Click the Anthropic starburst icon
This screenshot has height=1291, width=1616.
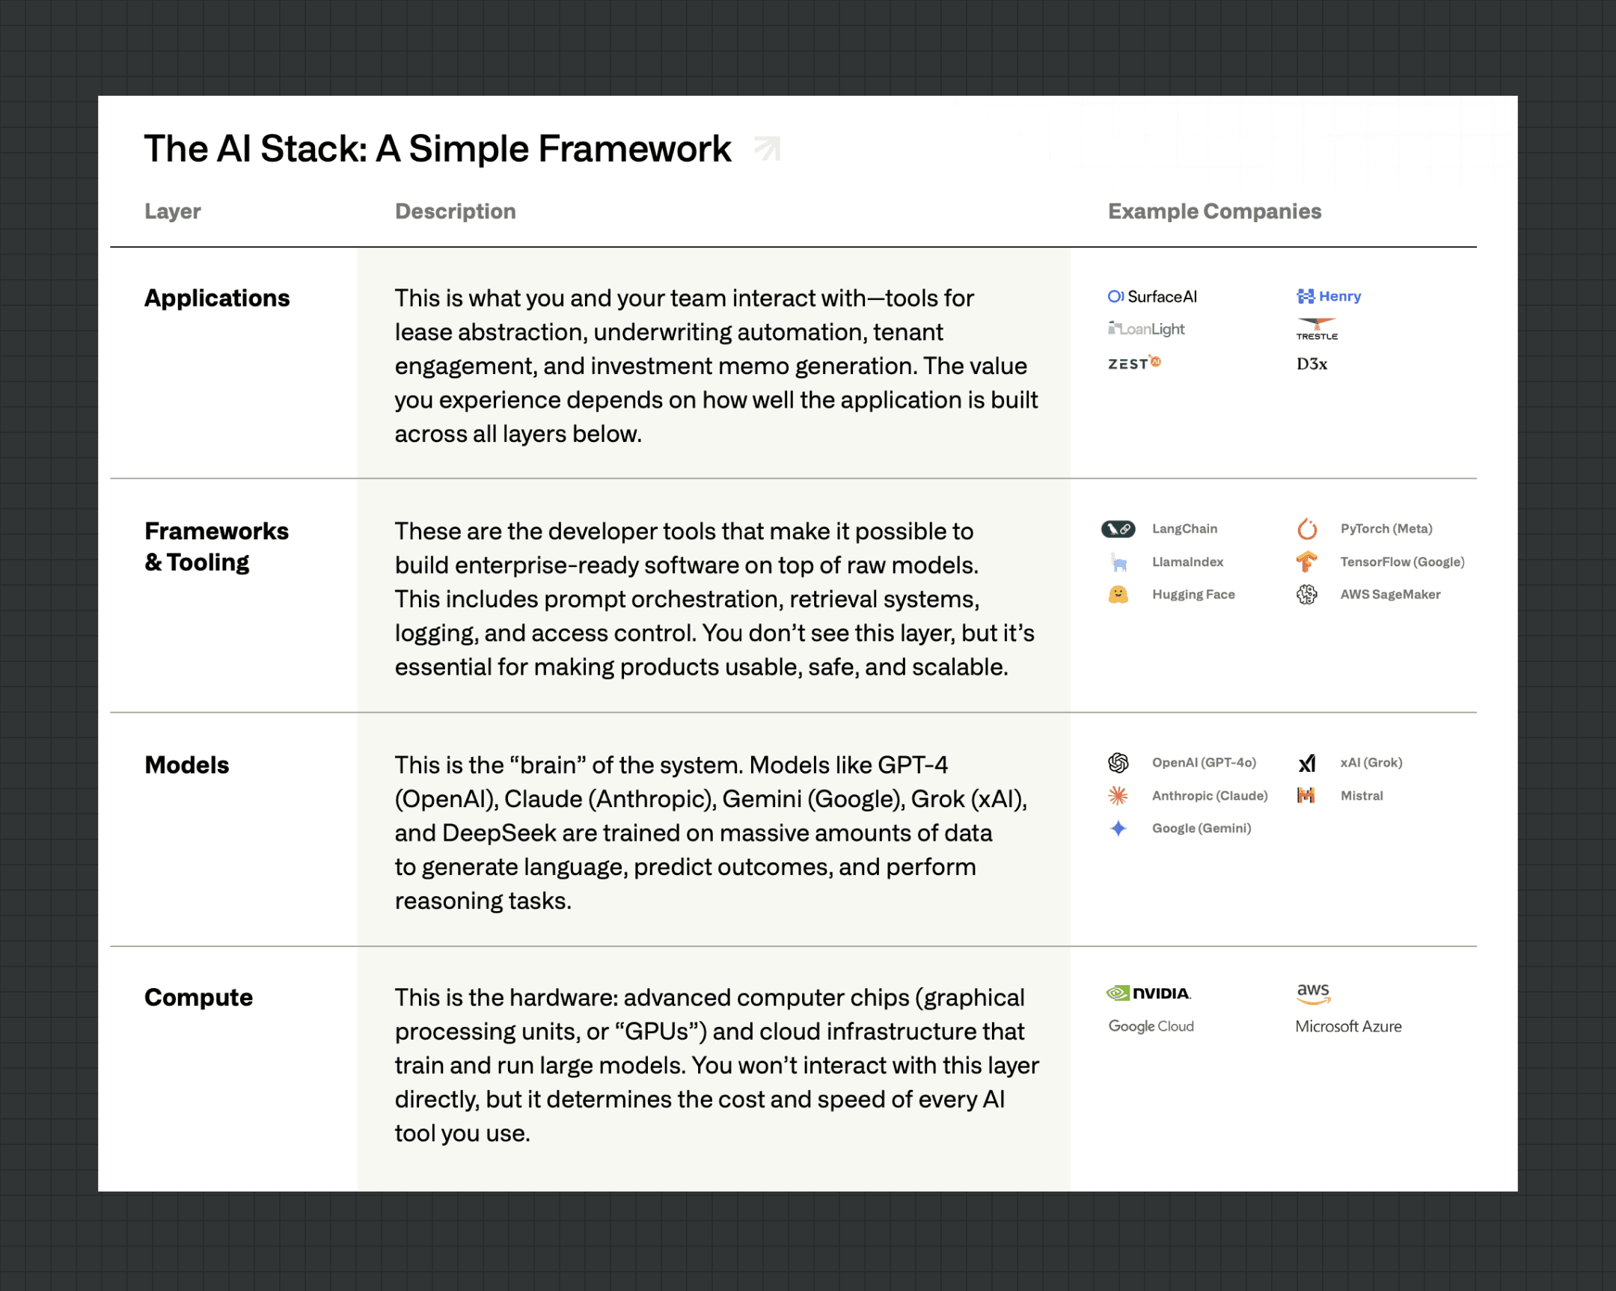(1118, 796)
